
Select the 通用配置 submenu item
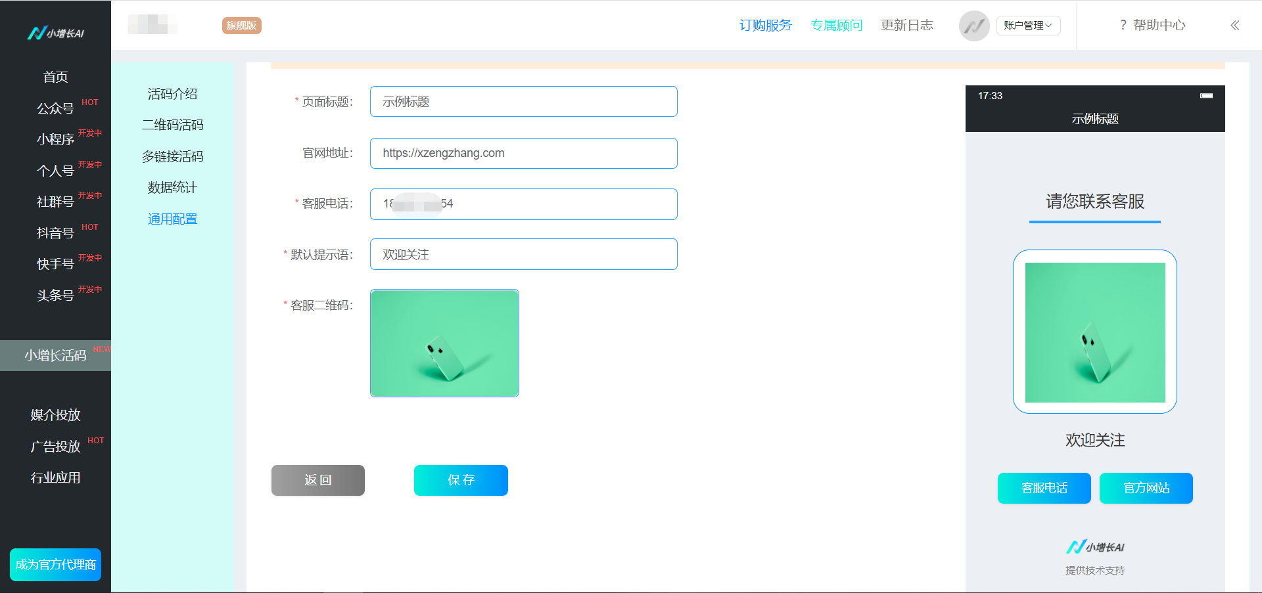click(x=172, y=219)
